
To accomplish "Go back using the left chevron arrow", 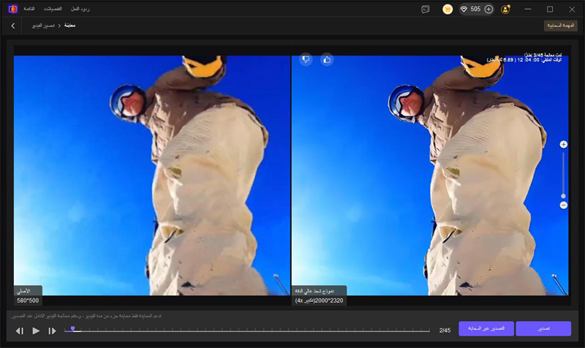I will point(13,26).
